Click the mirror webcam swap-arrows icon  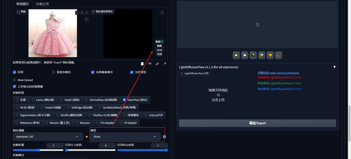coord(157,64)
